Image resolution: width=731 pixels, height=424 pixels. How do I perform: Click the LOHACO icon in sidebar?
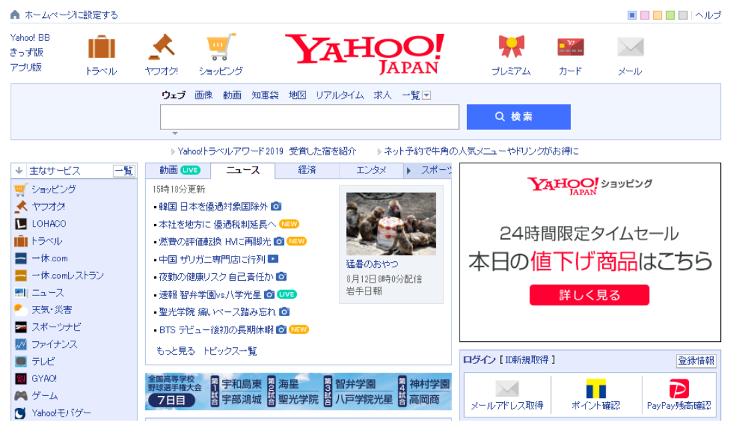[x=21, y=223]
